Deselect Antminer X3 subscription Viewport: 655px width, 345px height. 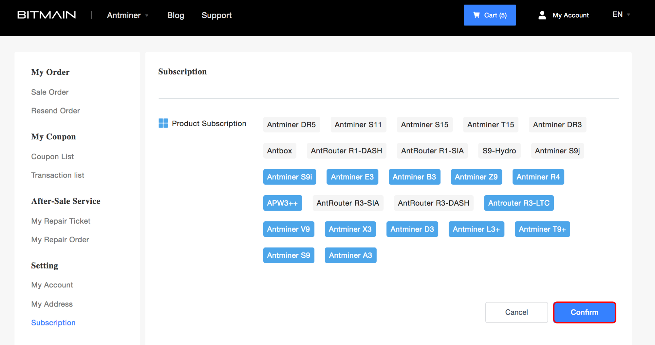tap(350, 229)
